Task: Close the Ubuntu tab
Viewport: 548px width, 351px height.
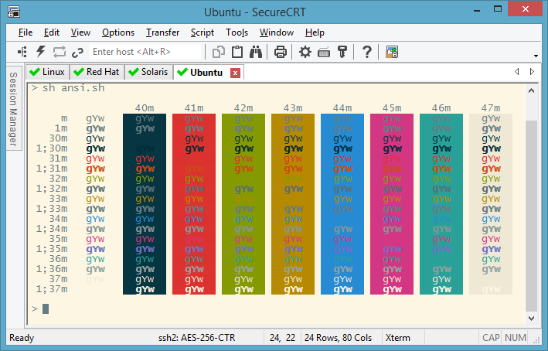Action: pos(236,73)
